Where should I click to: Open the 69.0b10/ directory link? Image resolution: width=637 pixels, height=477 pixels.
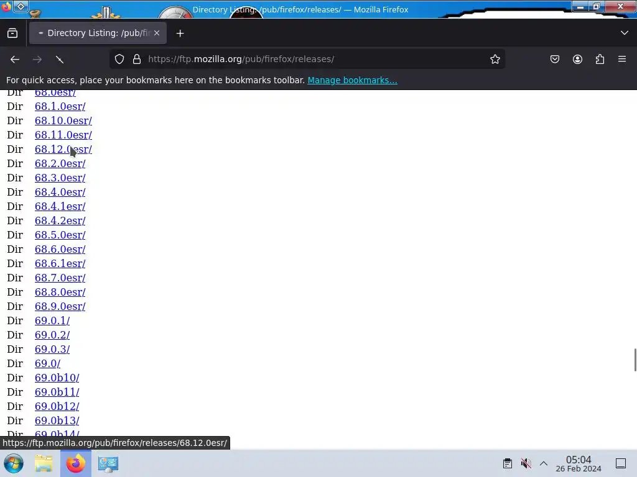57,378
